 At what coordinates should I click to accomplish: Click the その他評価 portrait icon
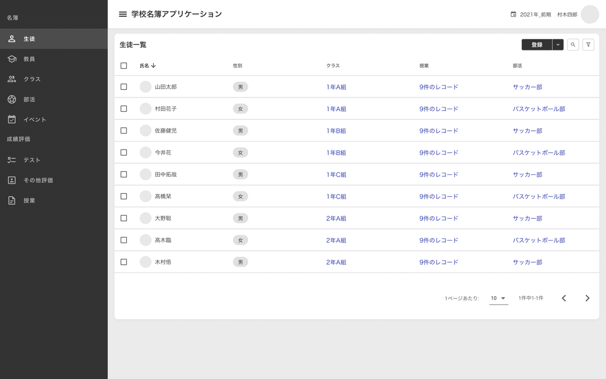pos(12,180)
